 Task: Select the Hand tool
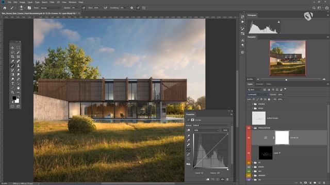(18, 88)
